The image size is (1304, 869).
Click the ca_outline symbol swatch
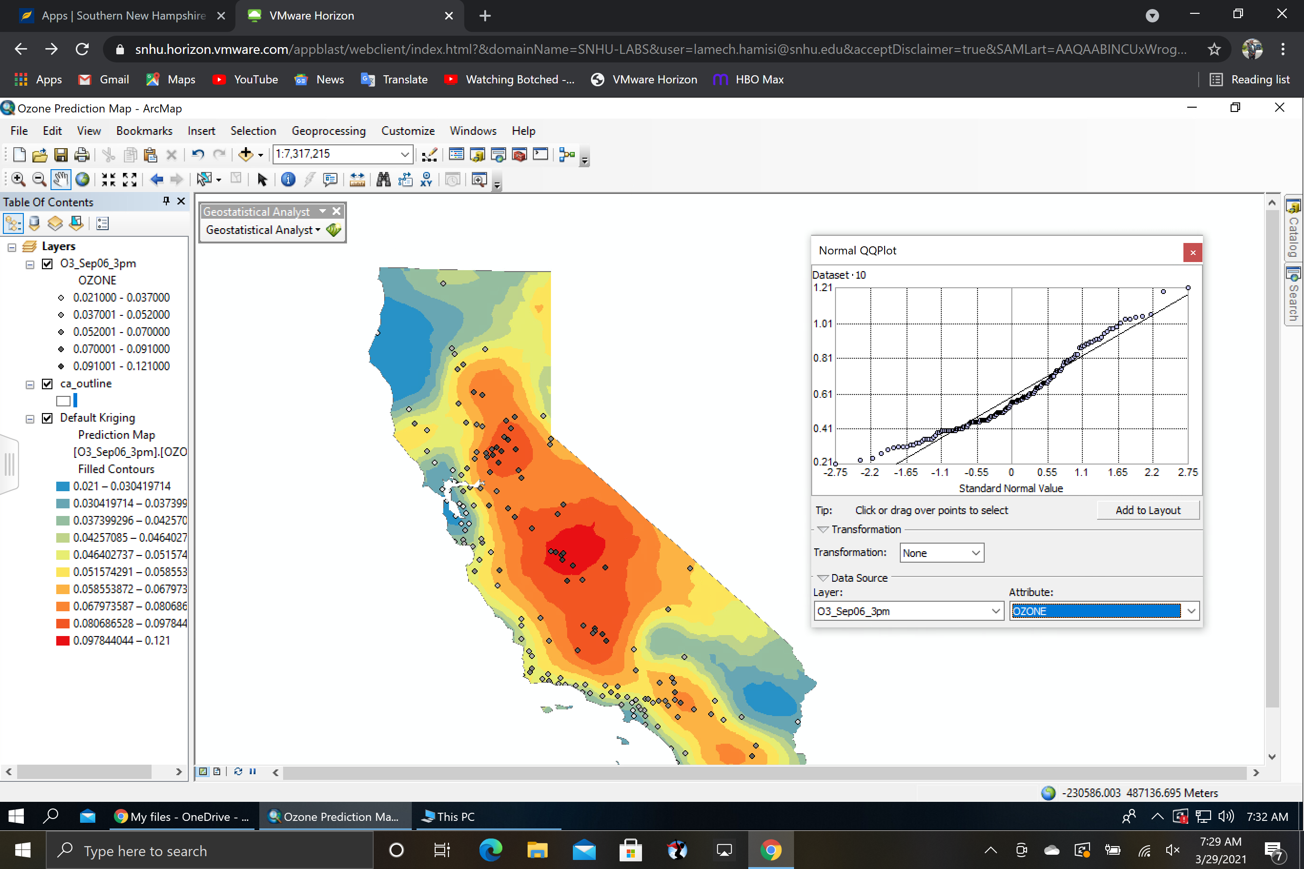pos(64,401)
